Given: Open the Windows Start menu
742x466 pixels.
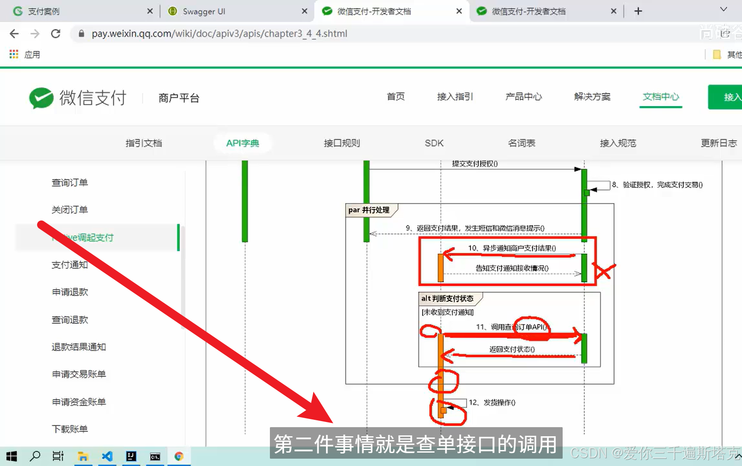Looking at the screenshot, I should (12, 456).
